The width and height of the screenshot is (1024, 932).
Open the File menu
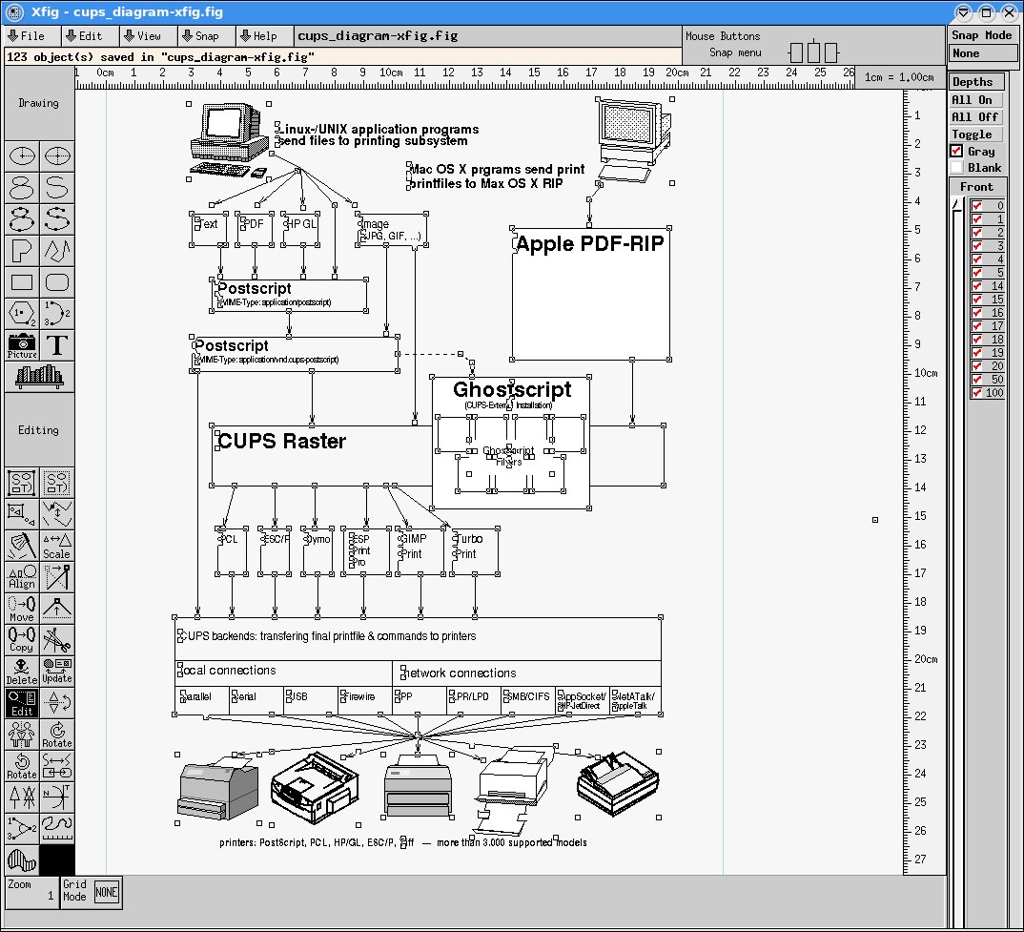pos(32,36)
